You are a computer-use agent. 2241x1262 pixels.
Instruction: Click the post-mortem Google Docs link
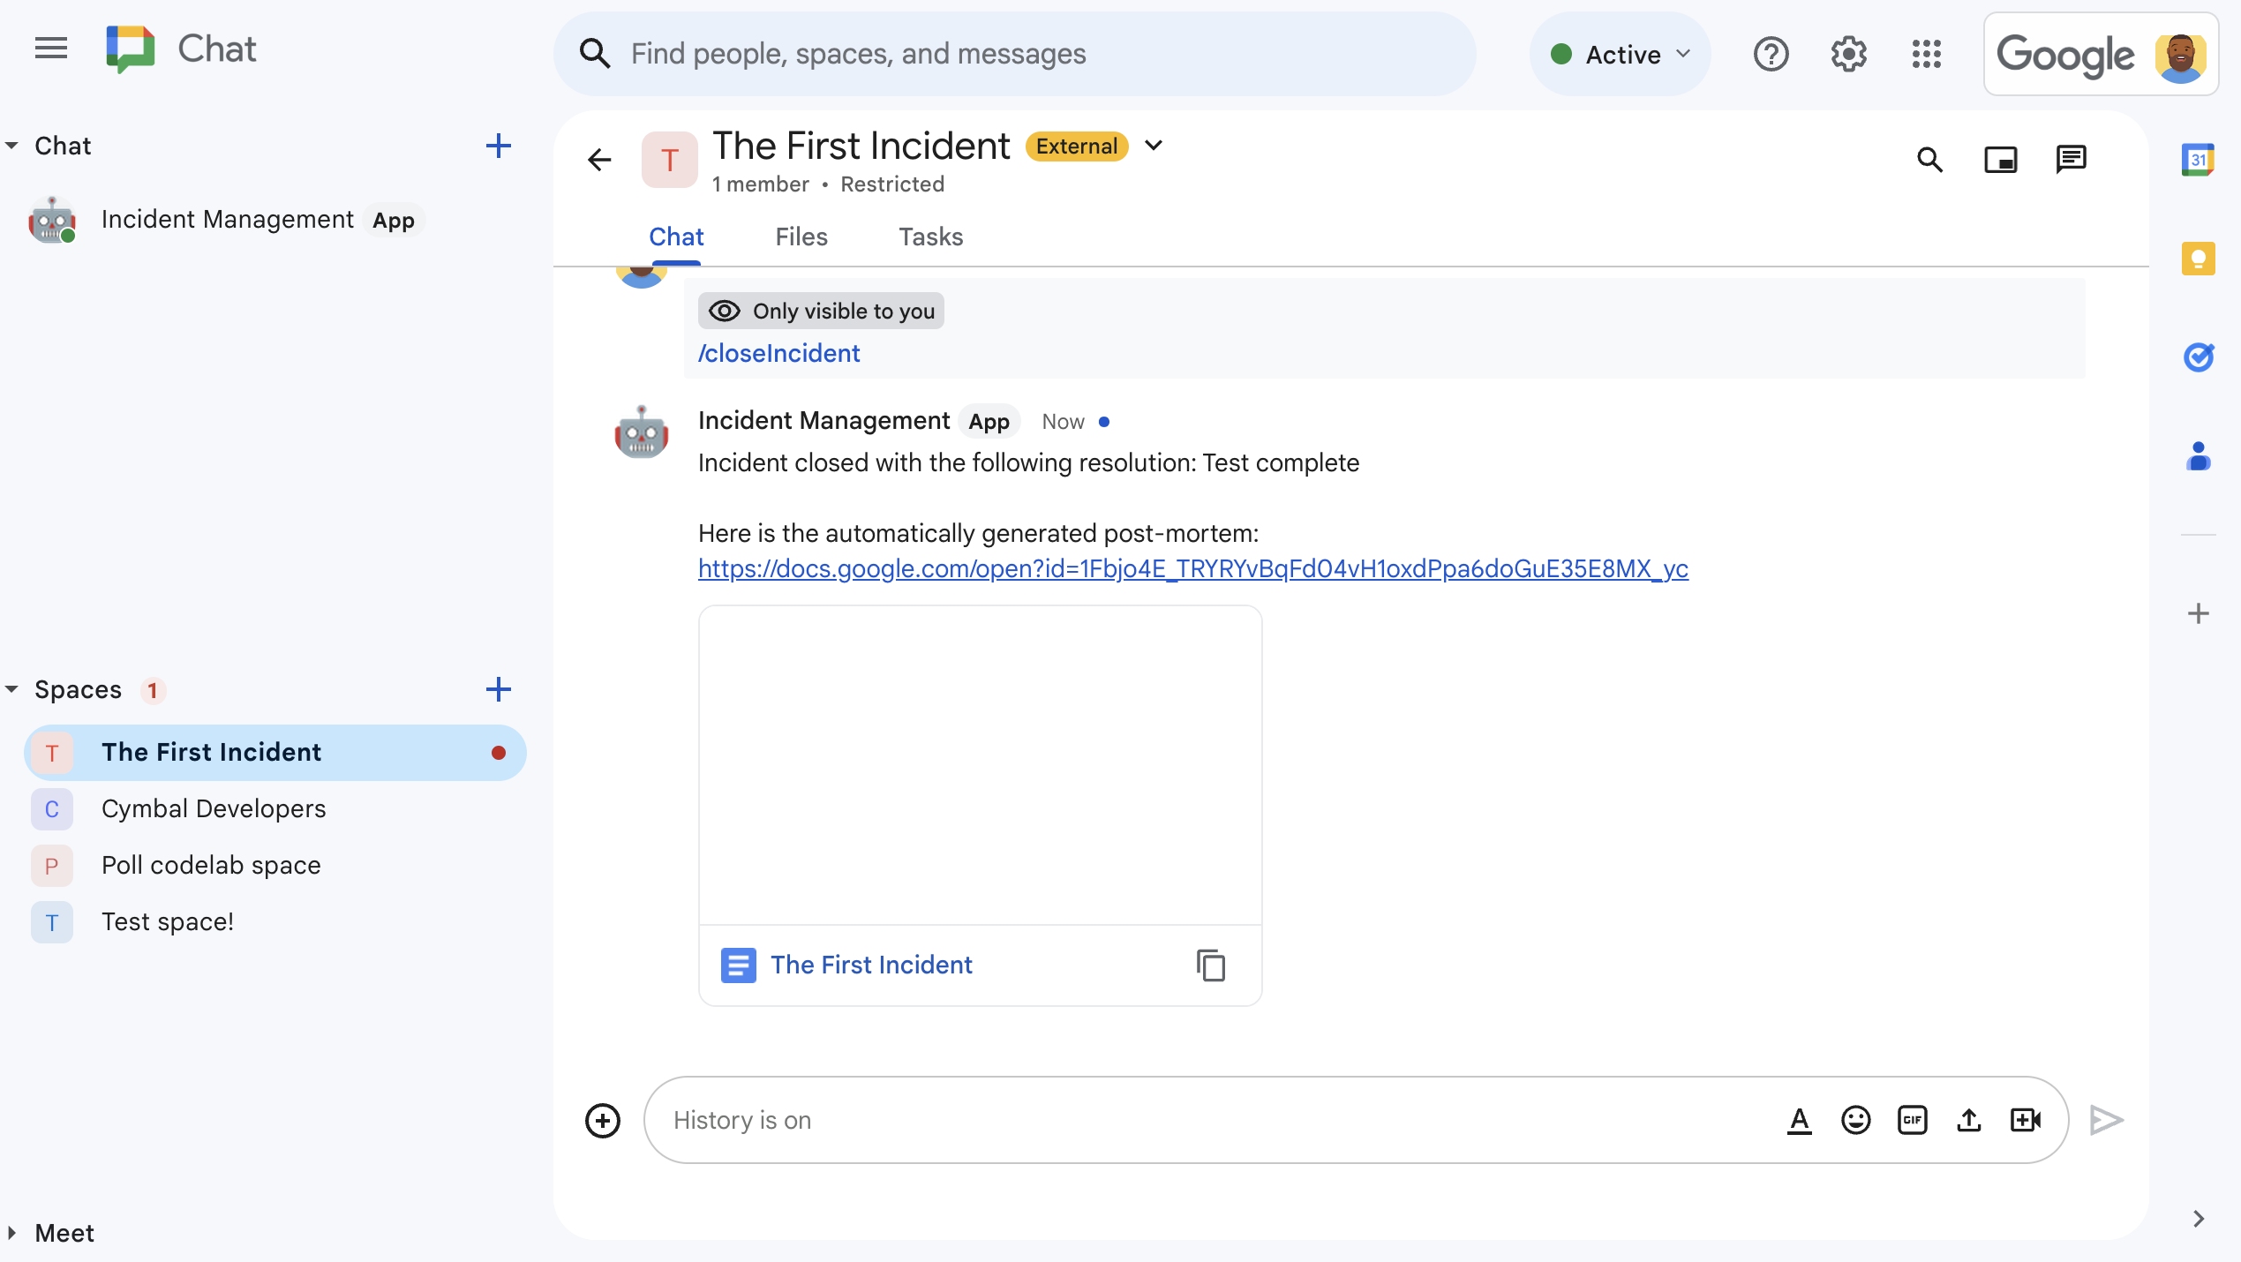pos(1192,568)
